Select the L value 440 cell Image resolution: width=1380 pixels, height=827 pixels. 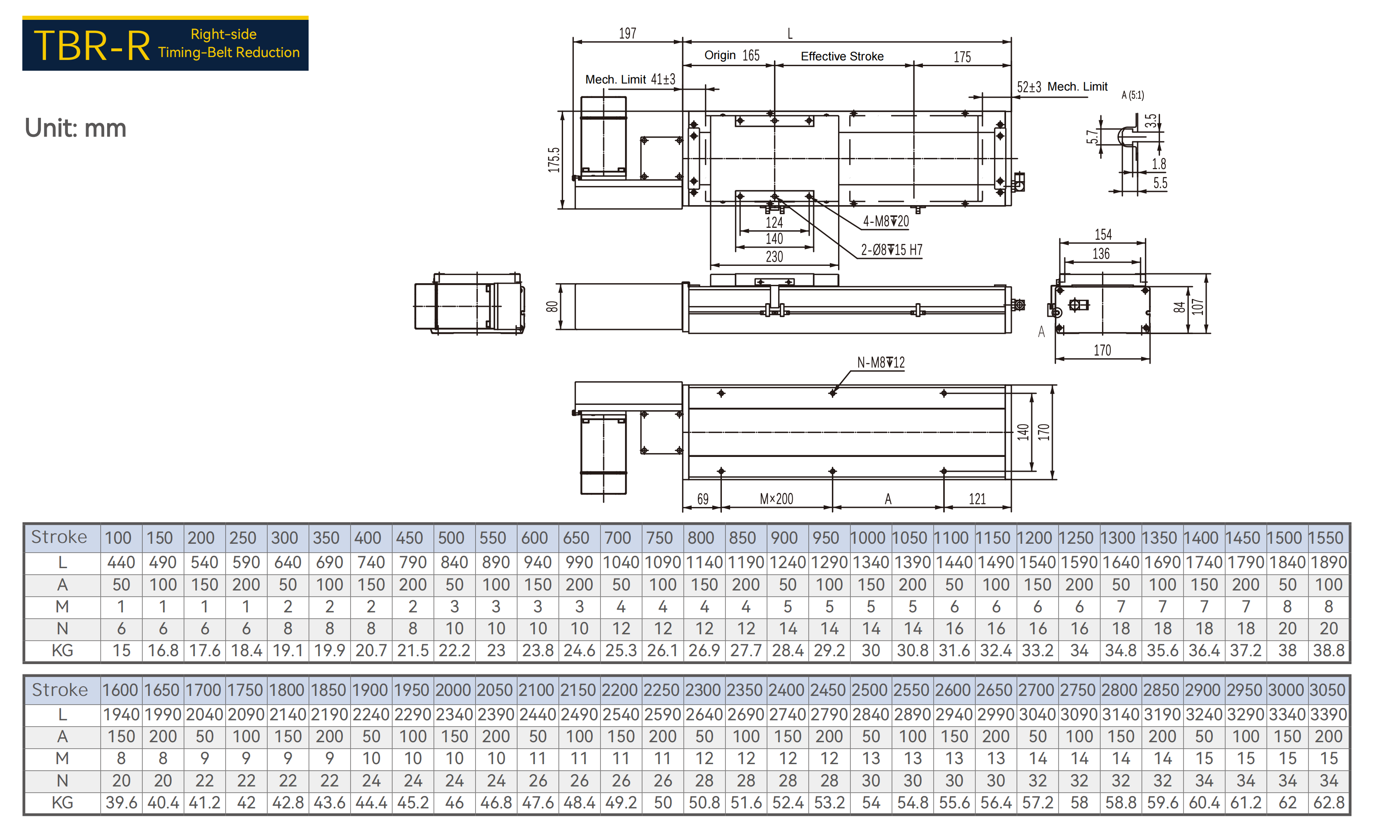(x=121, y=563)
